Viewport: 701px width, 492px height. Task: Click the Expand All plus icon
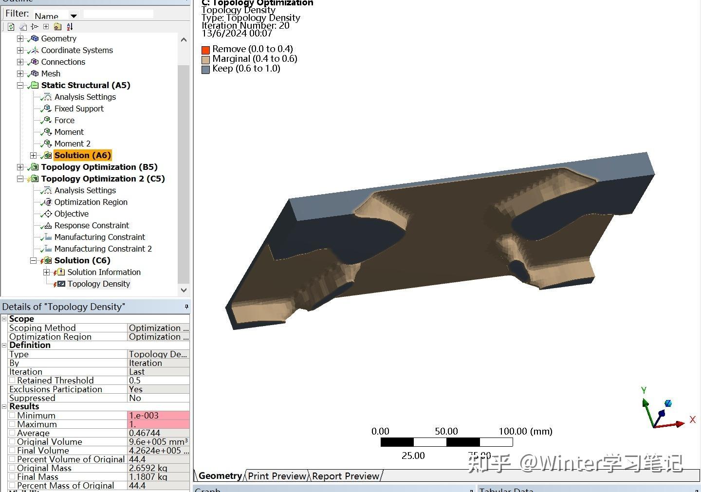tap(46, 27)
